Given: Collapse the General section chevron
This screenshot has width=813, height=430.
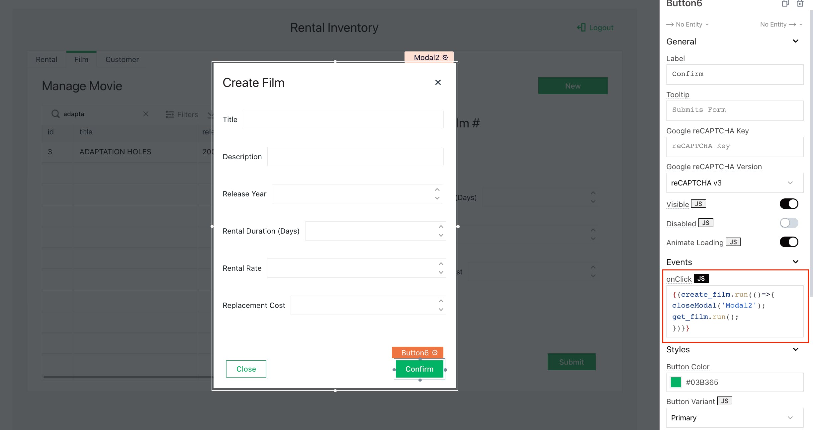Looking at the screenshot, I should pos(795,41).
